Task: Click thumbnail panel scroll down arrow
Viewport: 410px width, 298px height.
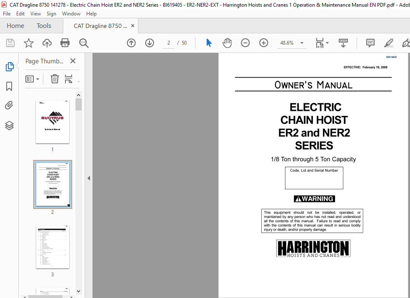Action: pos(78,291)
